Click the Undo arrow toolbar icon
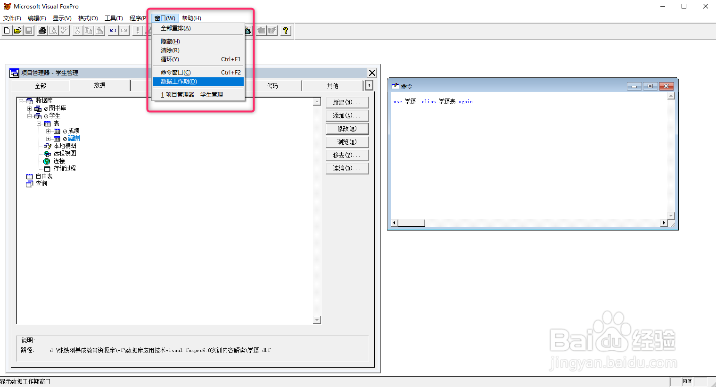Screen dimensions: 716x387 [113, 31]
